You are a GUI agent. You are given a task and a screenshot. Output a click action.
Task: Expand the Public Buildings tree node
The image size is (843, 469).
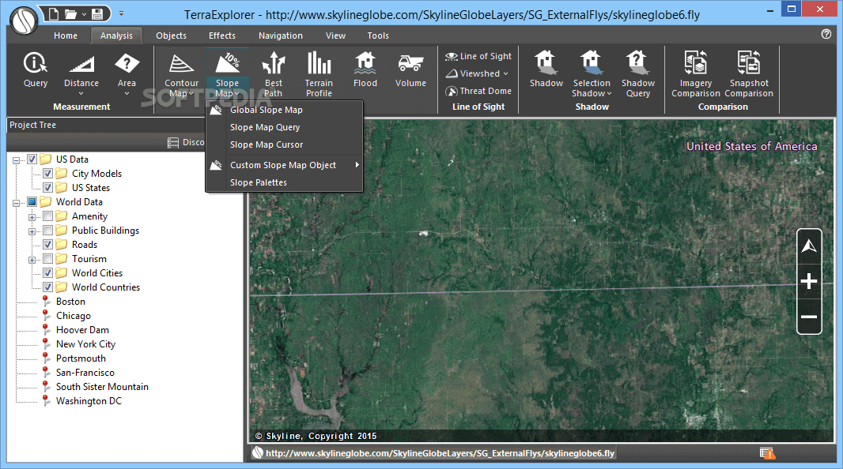click(x=32, y=231)
